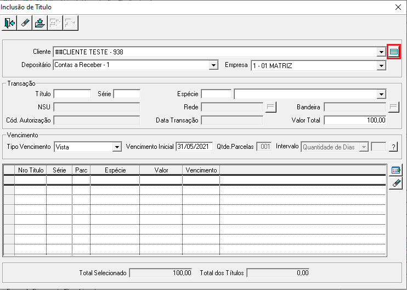
Task: Click the Qtde.Parcelas field
Action: point(264,147)
